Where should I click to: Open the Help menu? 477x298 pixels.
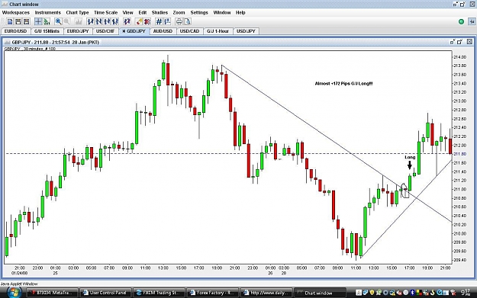tap(240, 12)
